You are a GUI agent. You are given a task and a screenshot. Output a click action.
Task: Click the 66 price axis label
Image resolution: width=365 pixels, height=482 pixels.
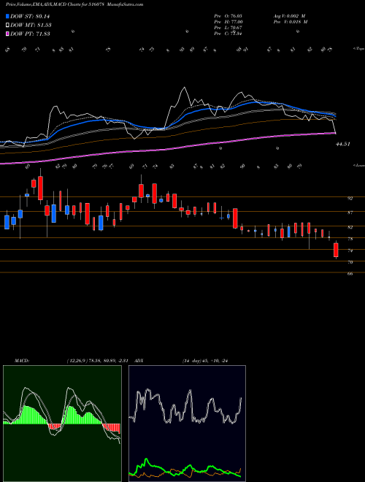tap(350, 274)
